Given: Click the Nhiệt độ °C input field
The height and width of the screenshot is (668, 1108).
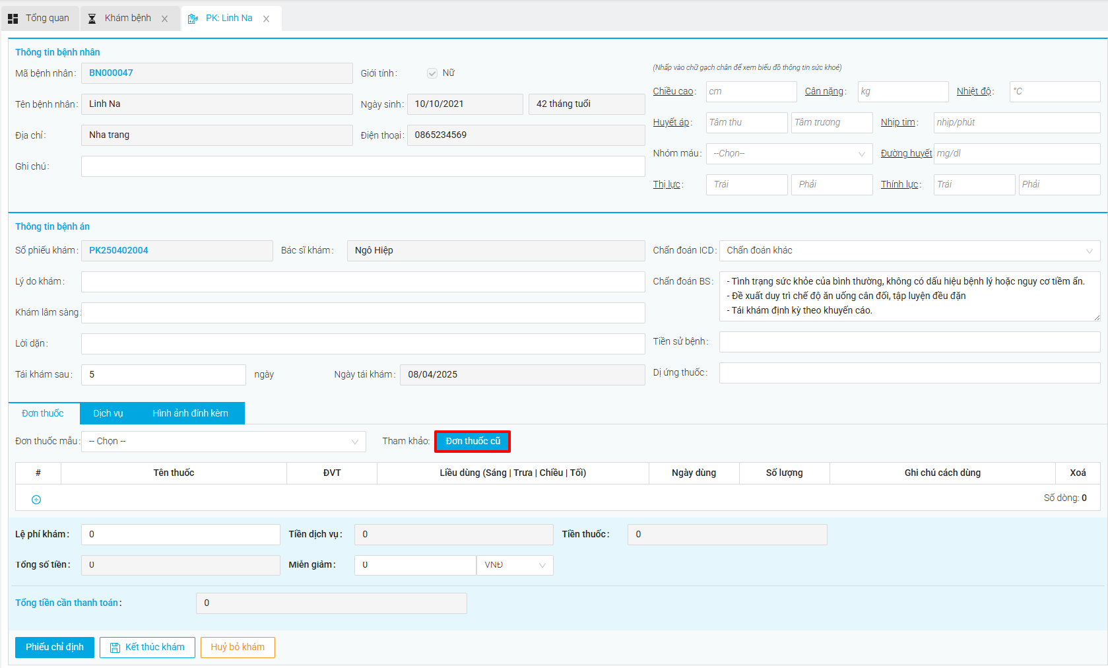Looking at the screenshot, I should pos(1055,92).
